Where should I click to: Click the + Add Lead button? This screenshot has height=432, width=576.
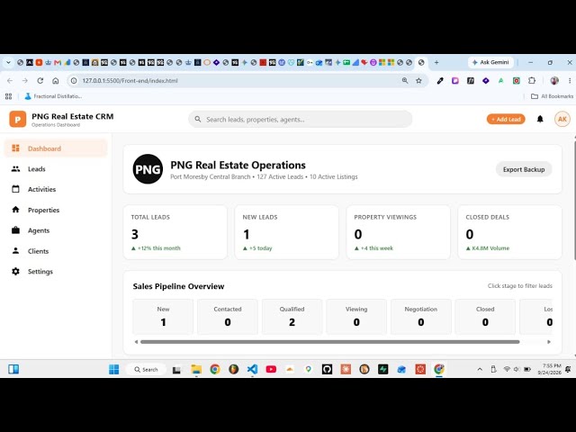(506, 119)
